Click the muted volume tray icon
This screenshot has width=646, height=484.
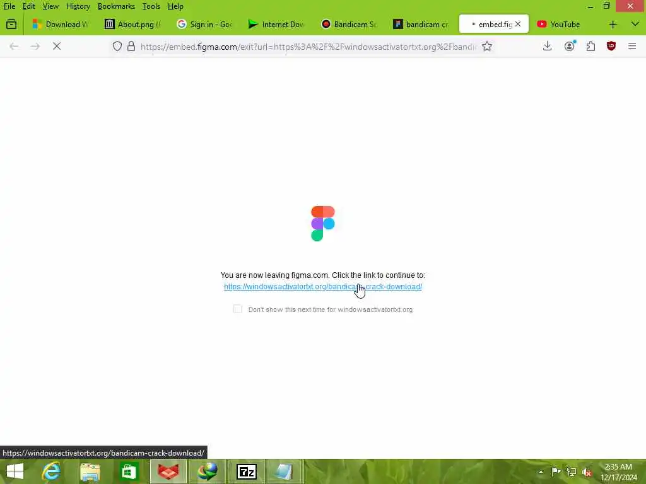click(x=587, y=472)
